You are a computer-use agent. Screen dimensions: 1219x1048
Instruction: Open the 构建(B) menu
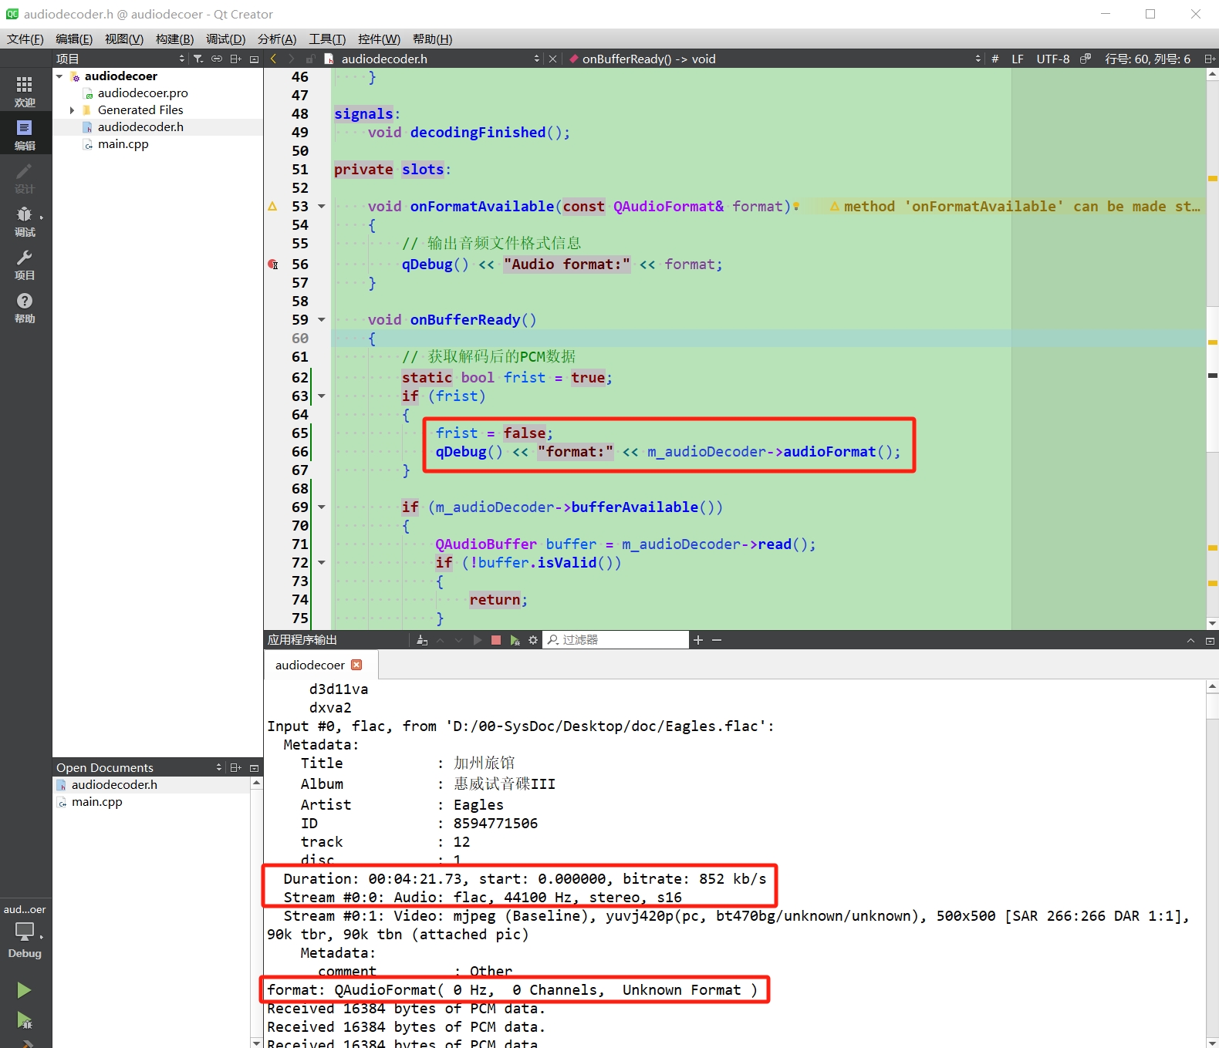(x=174, y=39)
